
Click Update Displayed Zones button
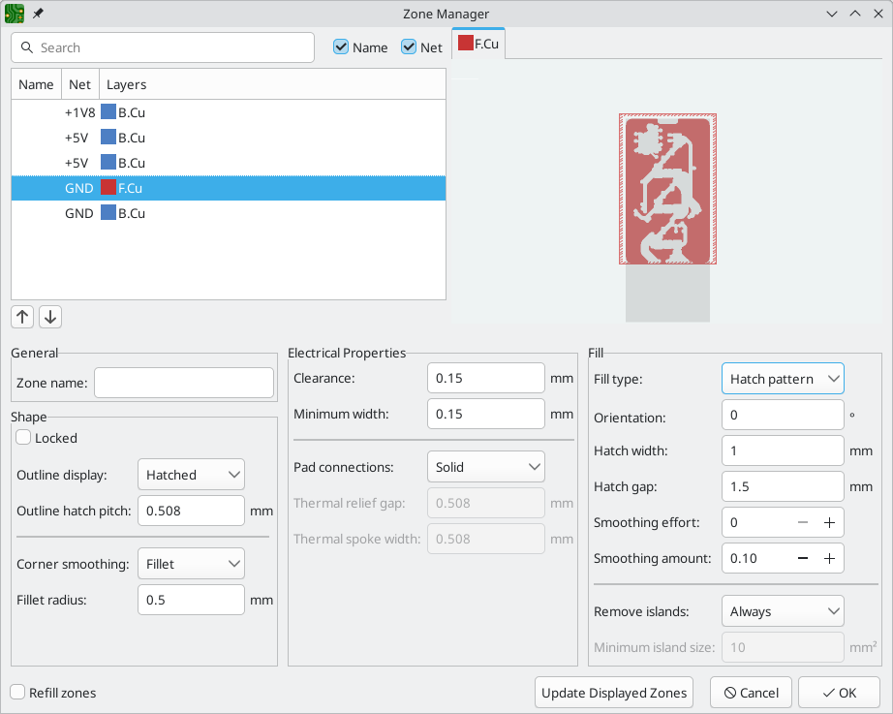615,693
